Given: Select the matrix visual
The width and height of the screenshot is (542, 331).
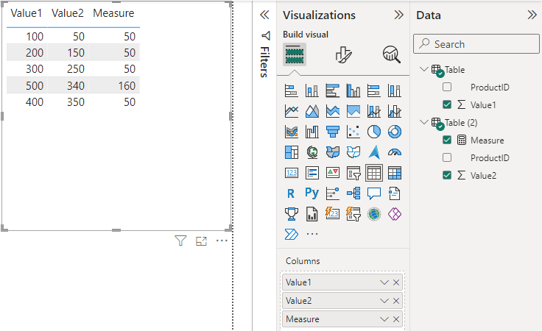Looking at the screenshot, I should click(395, 173).
